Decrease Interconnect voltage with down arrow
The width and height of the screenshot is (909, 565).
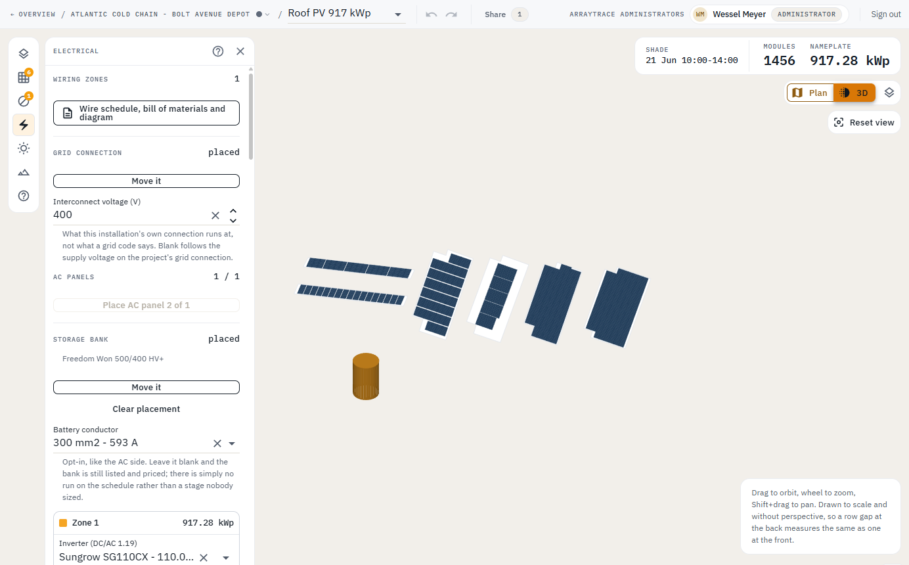point(233,220)
